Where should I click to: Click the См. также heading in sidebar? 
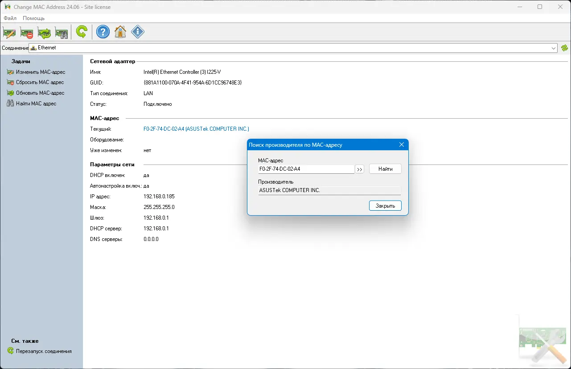click(25, 341)
